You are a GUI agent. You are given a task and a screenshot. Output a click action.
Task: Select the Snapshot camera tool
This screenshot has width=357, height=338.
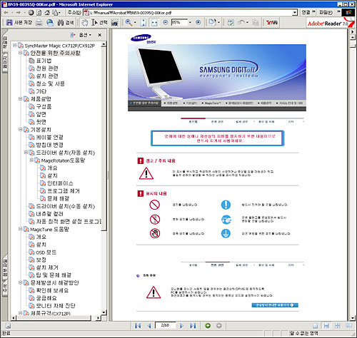pyautogui.click(x=115, y=23)
